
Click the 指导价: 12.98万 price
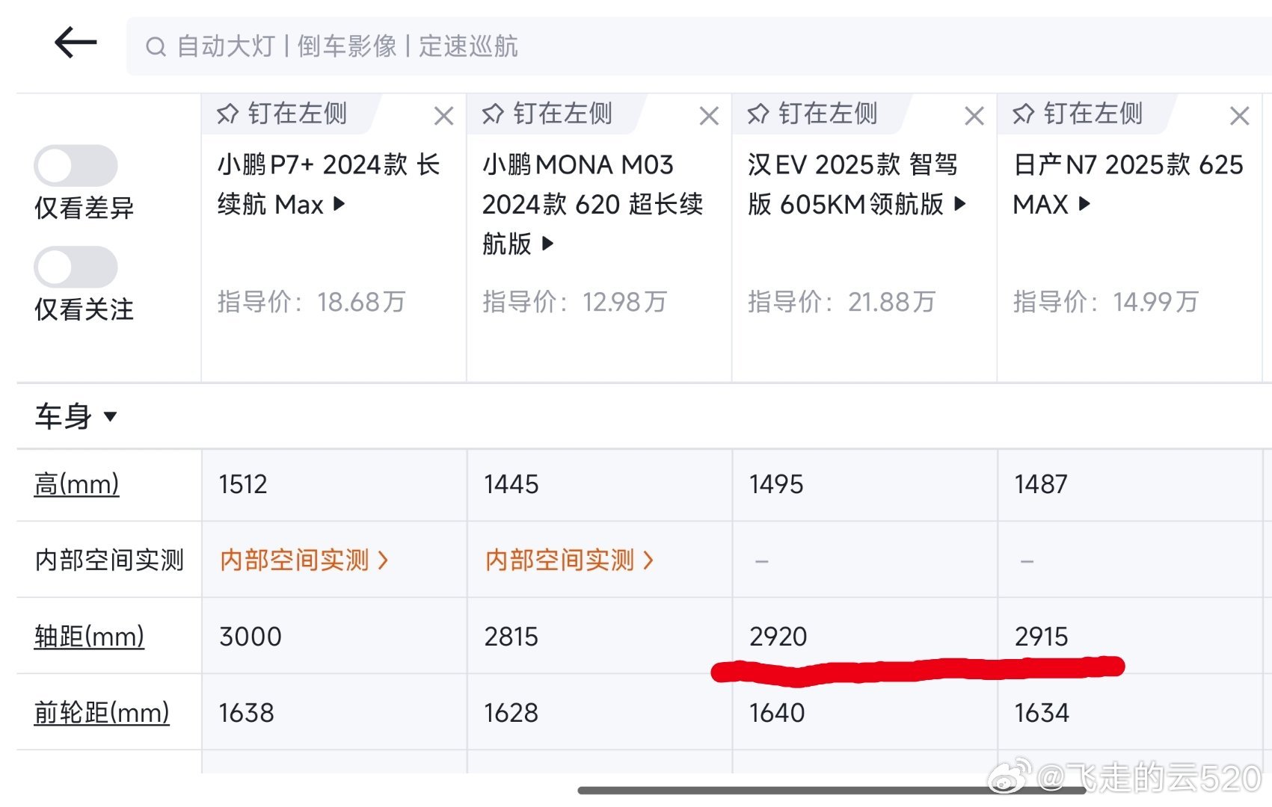pyautogui.click(x=574, y=302)
